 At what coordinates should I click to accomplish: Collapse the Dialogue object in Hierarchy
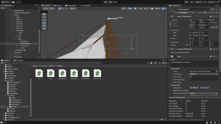[12, 30]
